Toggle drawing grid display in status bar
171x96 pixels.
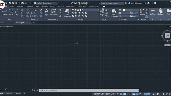[x=125, y=94]
